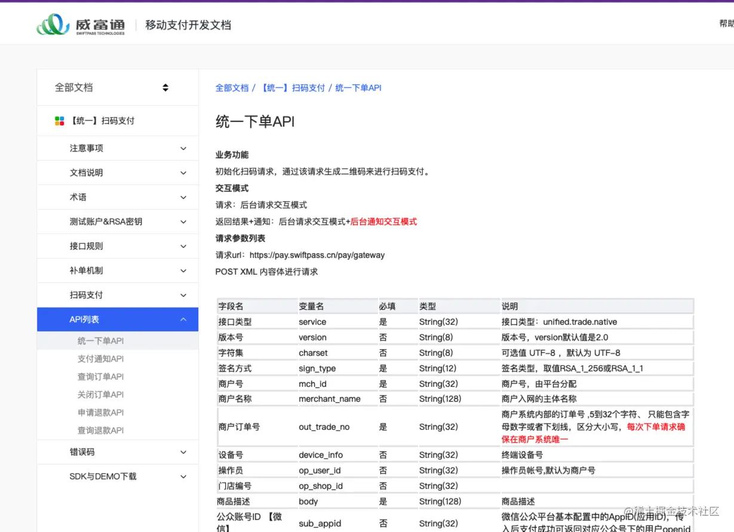Viewport: 734px width, 532px height.
Task: Click the merchant_name variable cell
Action: 337,399
